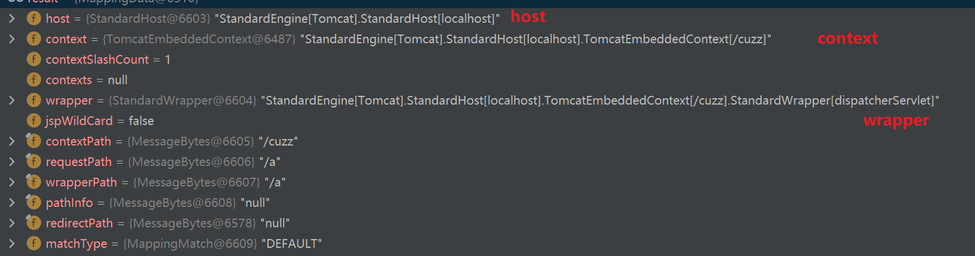
Task: Expand the wrapperPath variable node
Action: (12, 182)
